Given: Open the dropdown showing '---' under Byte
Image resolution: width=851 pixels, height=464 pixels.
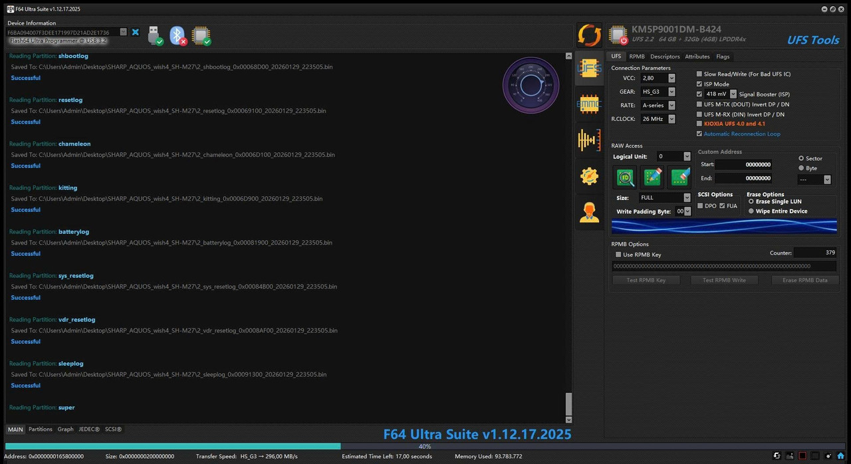Looking at the screenshot, I should [x=827, y=179].
